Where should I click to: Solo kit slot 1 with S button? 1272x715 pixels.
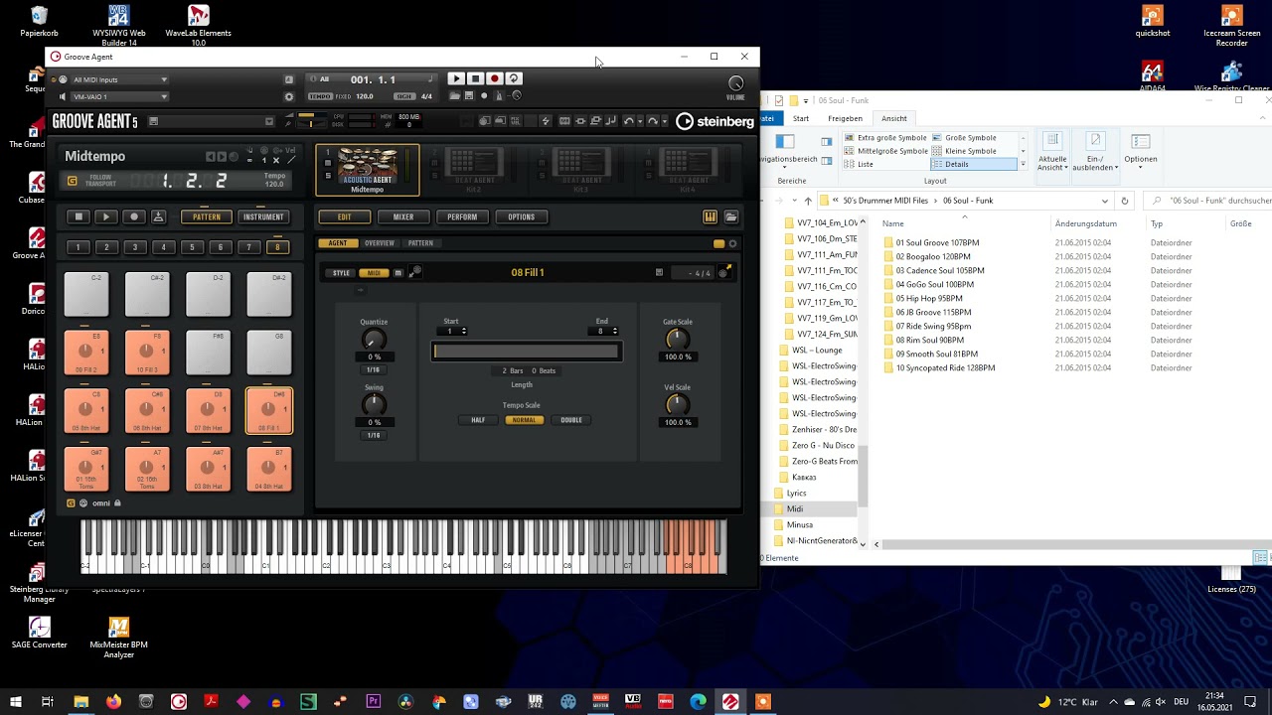coord(328,176)
